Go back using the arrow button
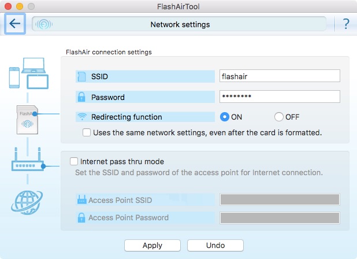The width and height of the screenshot is (357, 259). (x=15, y=24)
